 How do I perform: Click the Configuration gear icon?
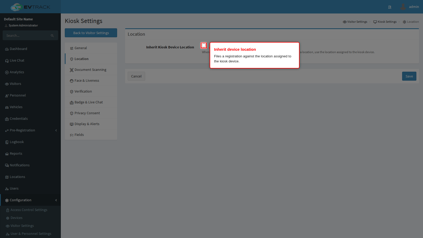[x=7, y=200]
